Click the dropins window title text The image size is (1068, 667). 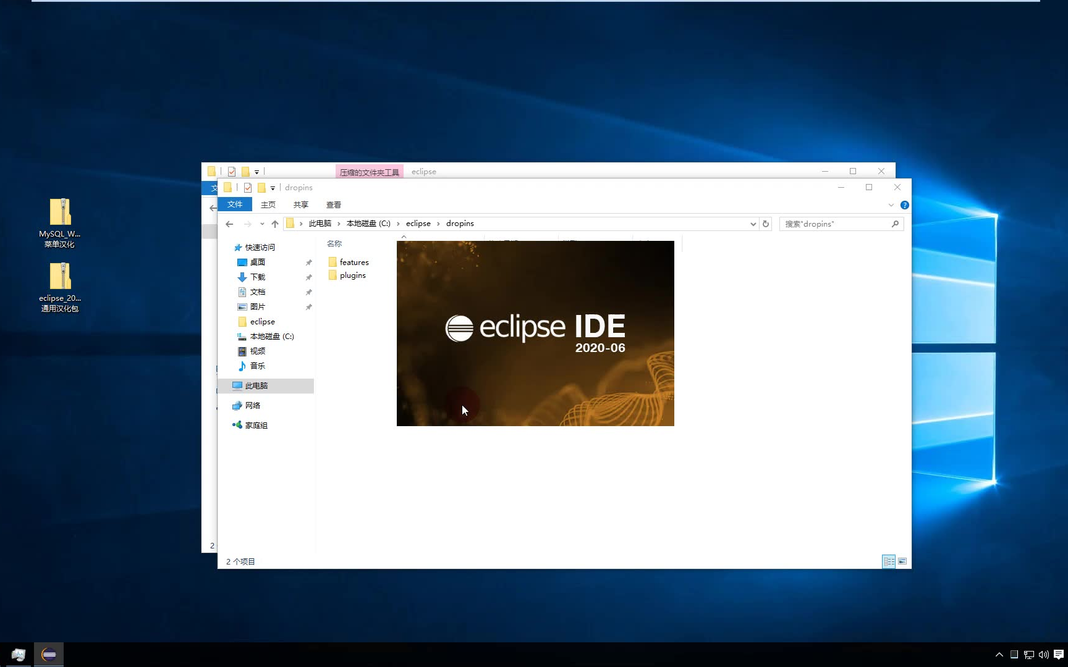[299, 188]
